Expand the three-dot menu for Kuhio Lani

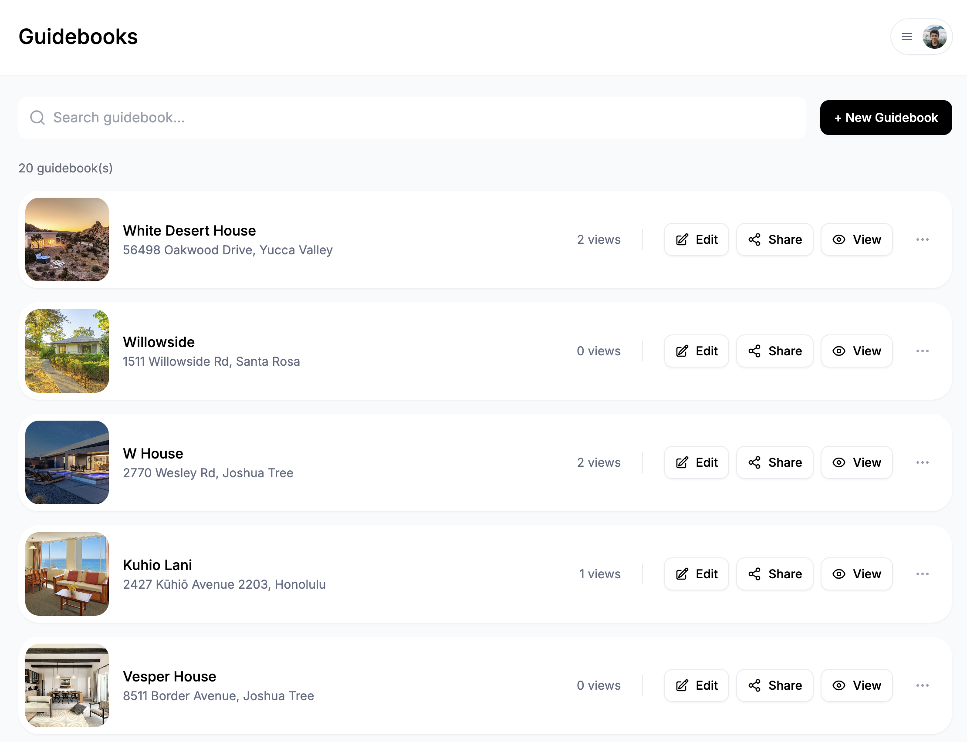pyautogui.click(x=922, y=574)
